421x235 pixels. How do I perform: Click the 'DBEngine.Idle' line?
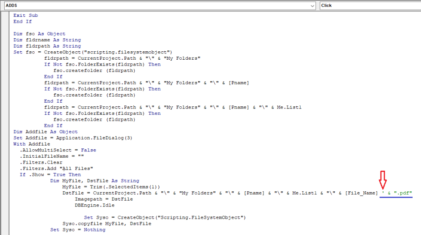(x=94, y=206)
